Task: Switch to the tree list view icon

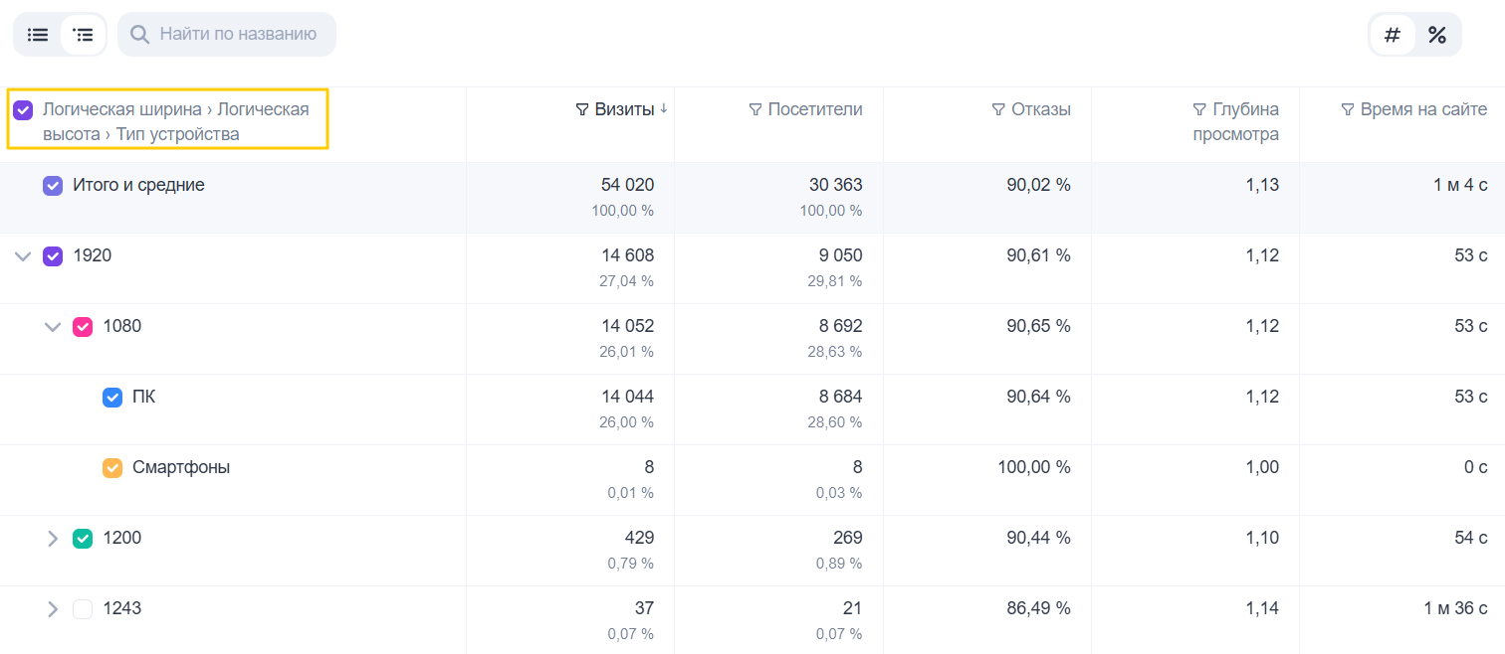Action: 84,35
